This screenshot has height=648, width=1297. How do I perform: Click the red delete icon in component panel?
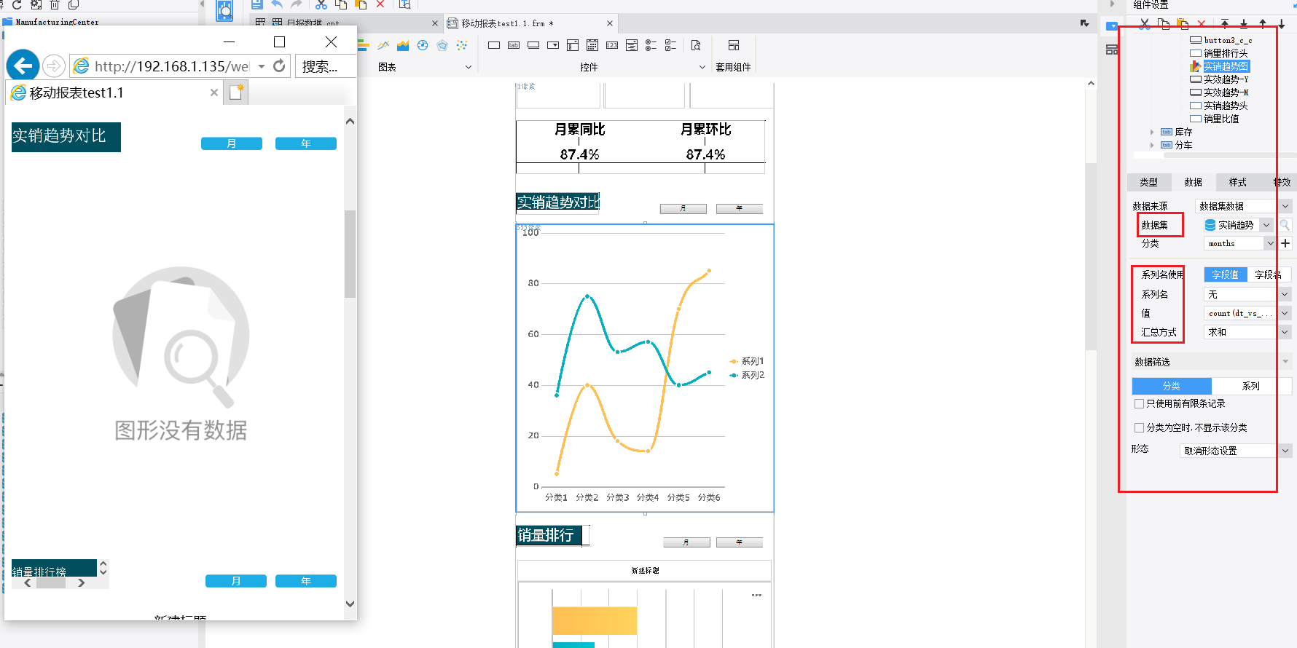click(x=1202, y=24)
